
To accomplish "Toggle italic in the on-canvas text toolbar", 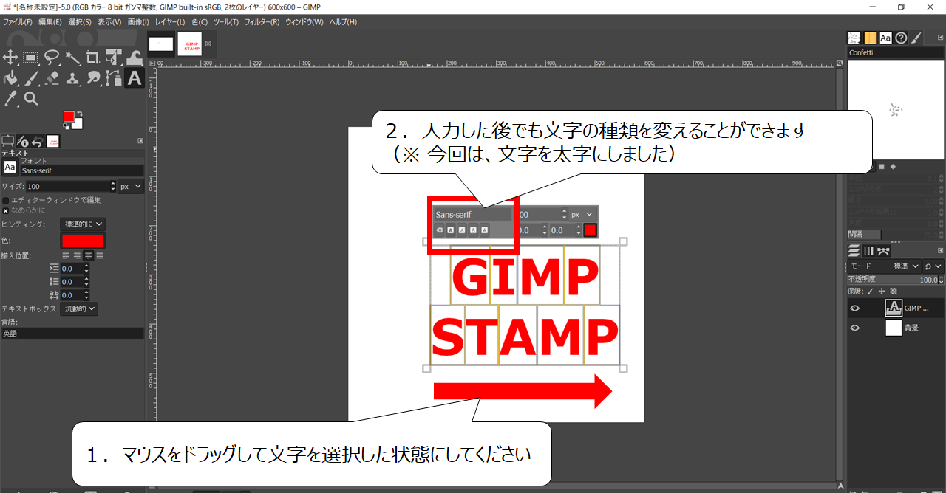I will 461,230.
